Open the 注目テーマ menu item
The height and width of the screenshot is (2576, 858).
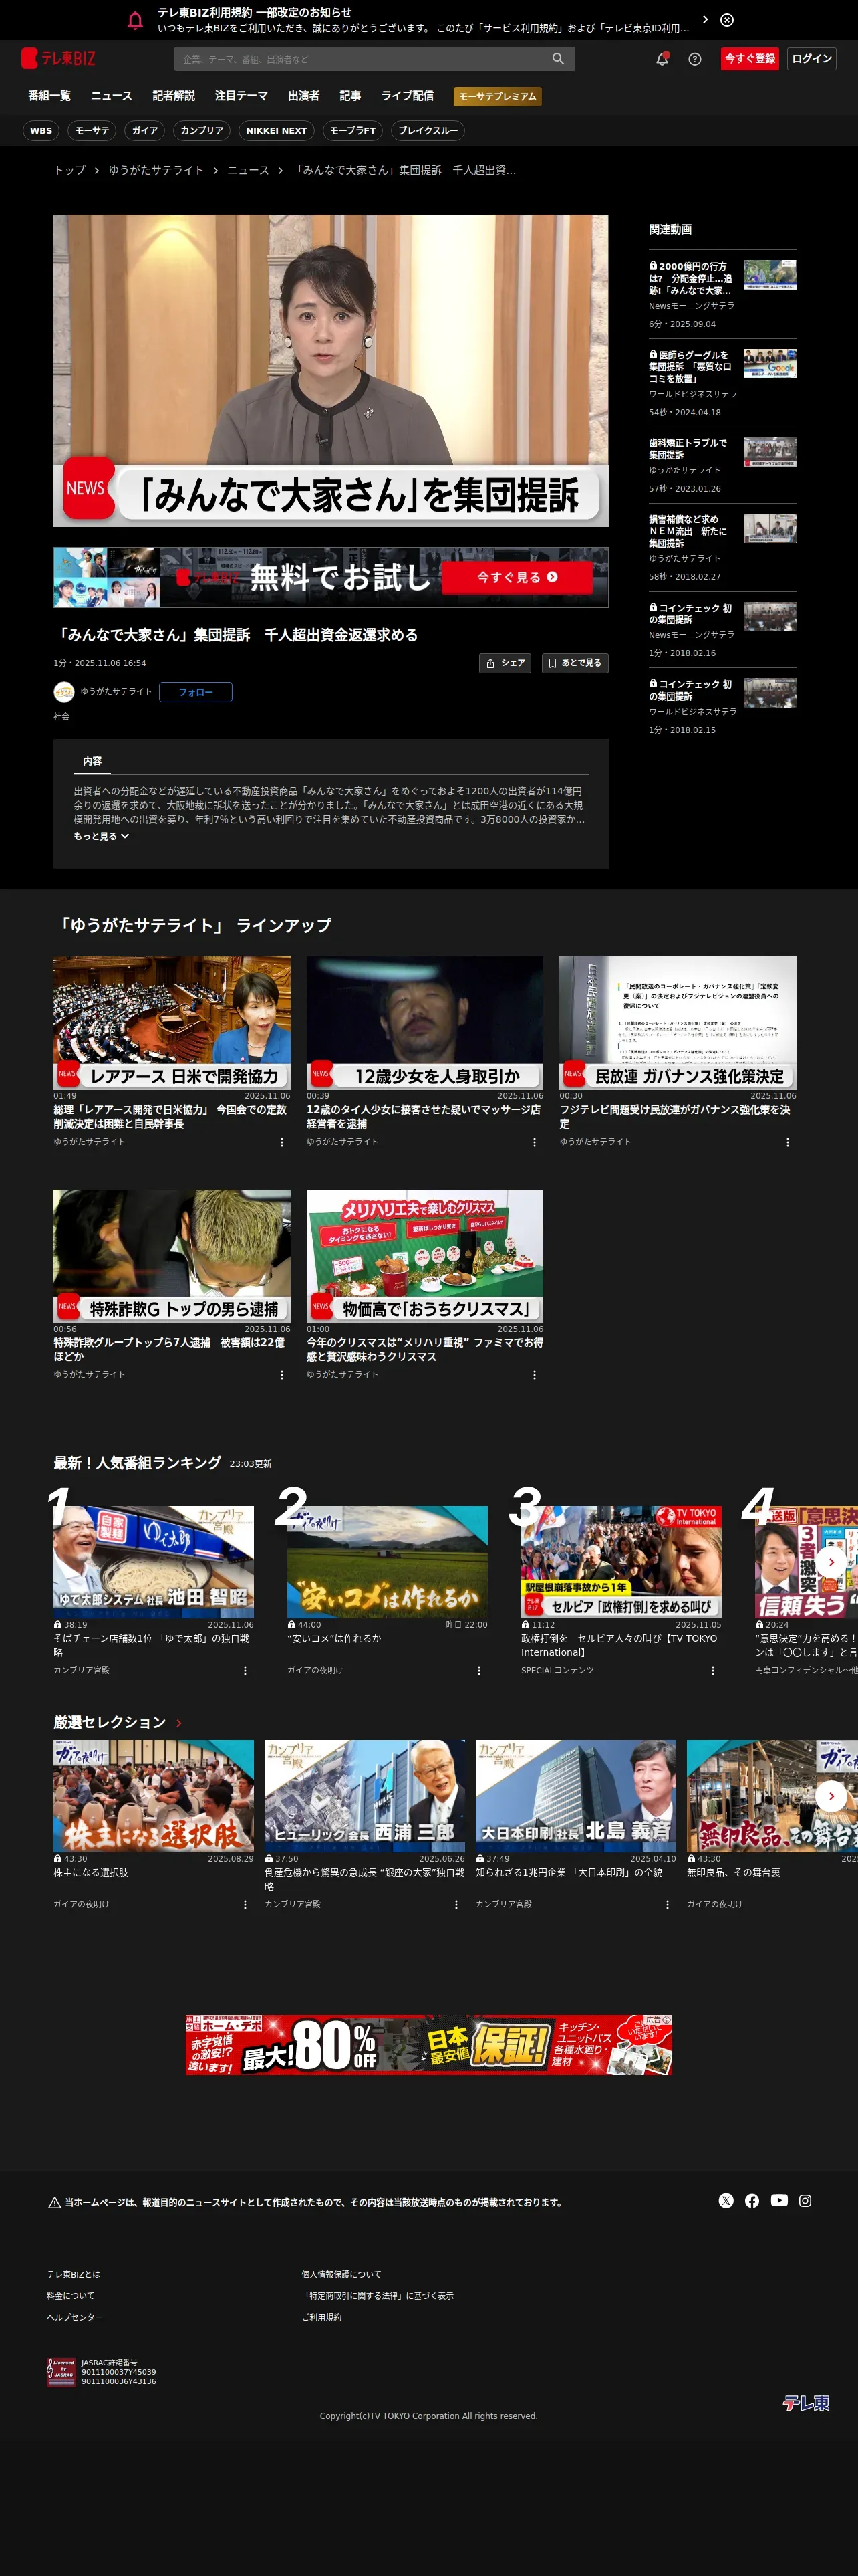point(241,96)
